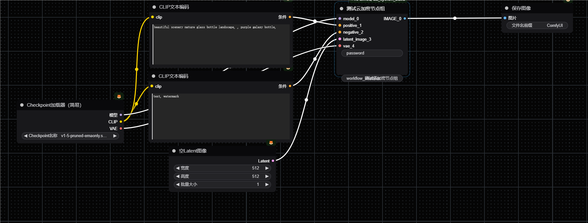
Task: Select the next checkpoint with the right arrow
Action: click(115, 136)
